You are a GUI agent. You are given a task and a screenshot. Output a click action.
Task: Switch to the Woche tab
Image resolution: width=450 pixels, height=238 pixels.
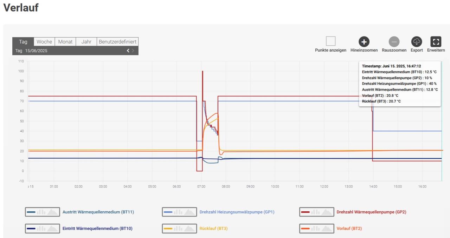[44, 42]
